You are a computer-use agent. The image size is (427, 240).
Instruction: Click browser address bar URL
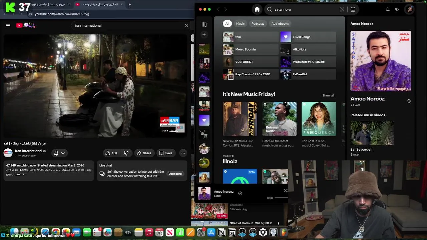point(62,14)
